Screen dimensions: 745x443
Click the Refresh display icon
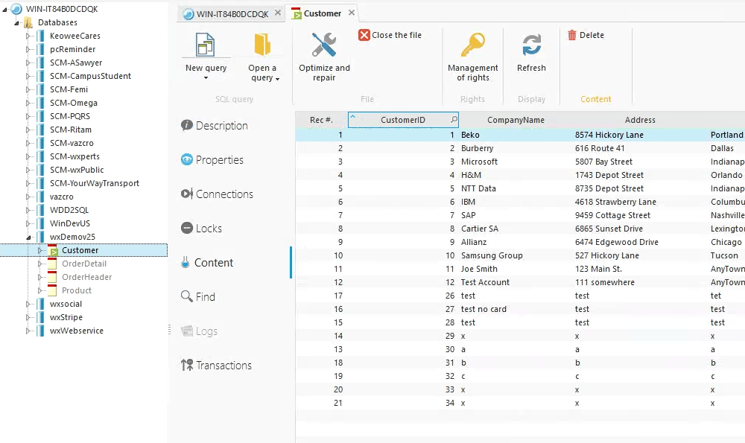point(531,45)
